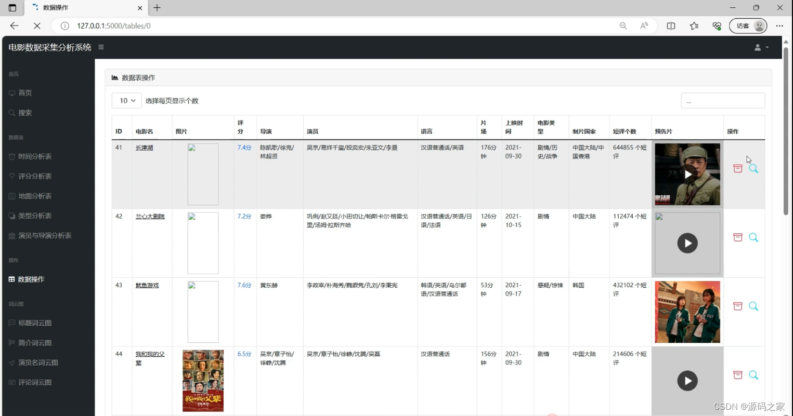Expand the rows-per-page dropdown showing 10

[x=126, y=101]
